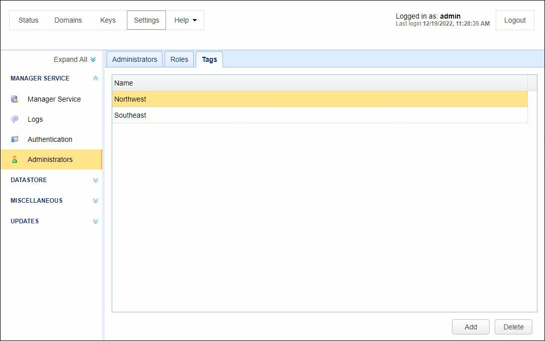Click the MANAGER SERVICE section heading
This screenshot has width=545, height=341.
[x=40, y=78]
